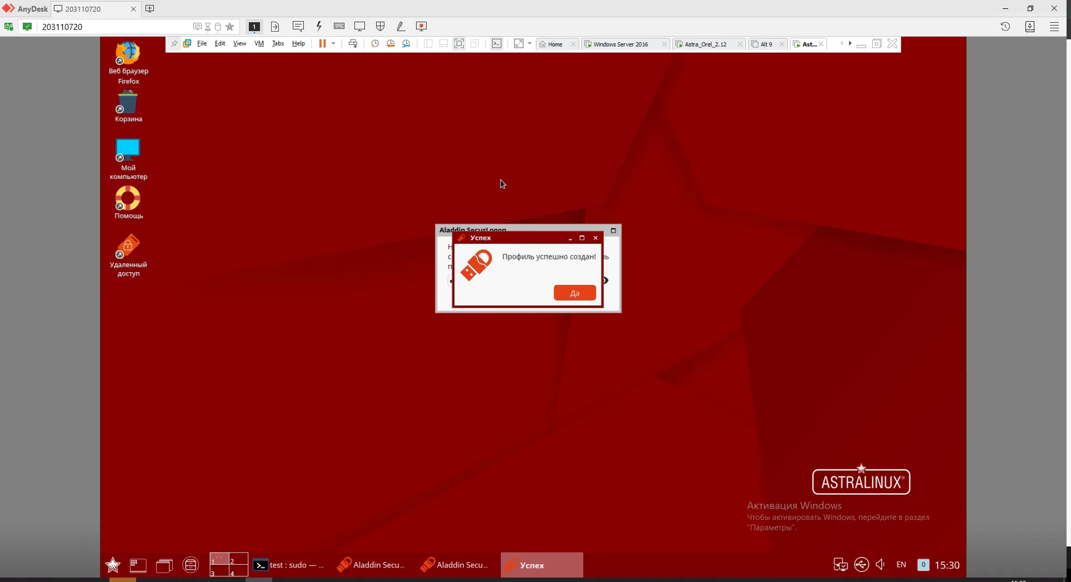Open the Помощь help desktop icon
This screenshot has height=582, width=1071.
[x=128, y=202]
